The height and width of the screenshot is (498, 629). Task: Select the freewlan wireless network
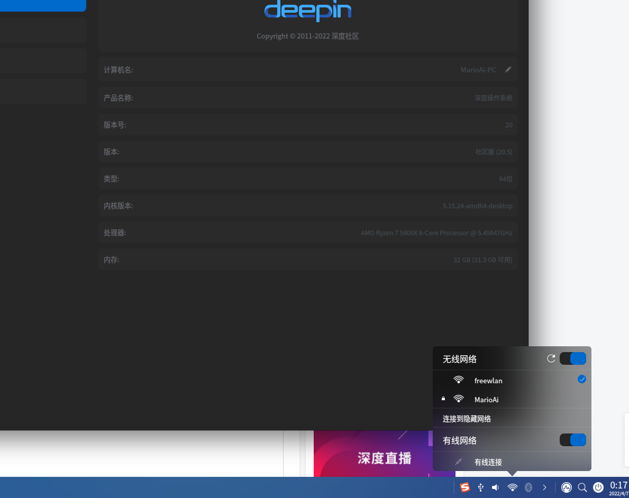pyautogui.click(x=512, y=380)
